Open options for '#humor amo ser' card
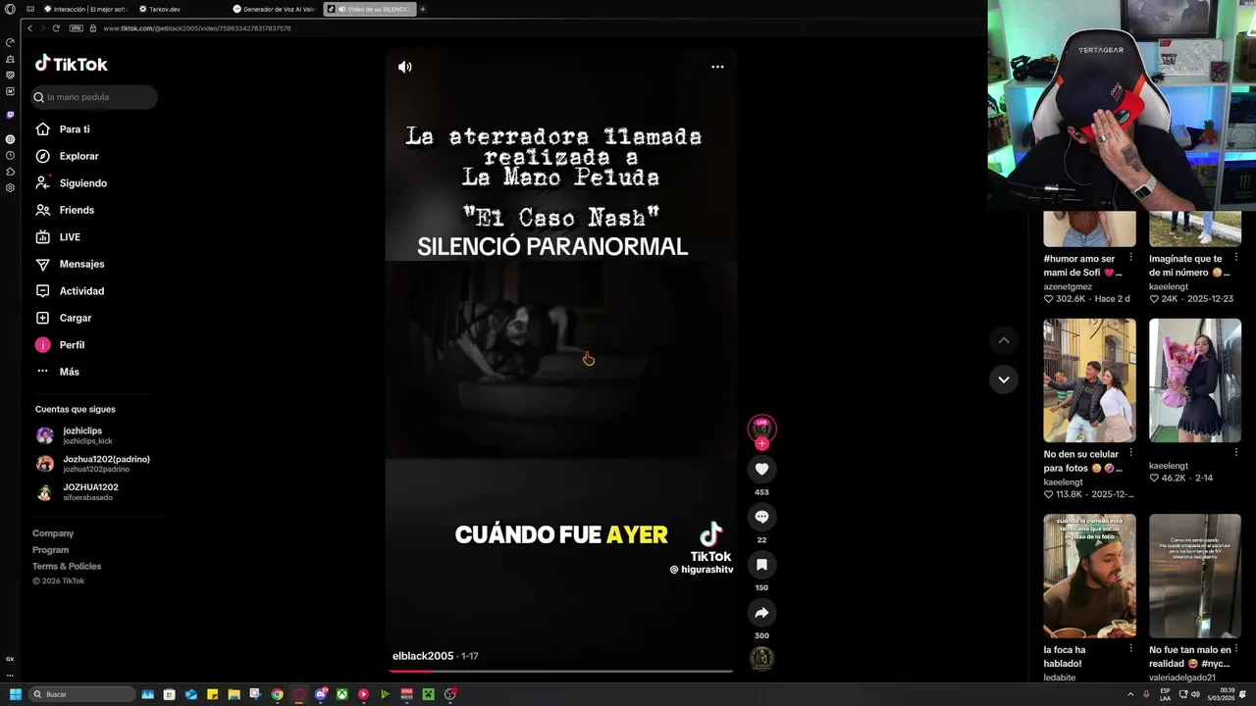1256x706 pixels. click(x=1130, y=259)
